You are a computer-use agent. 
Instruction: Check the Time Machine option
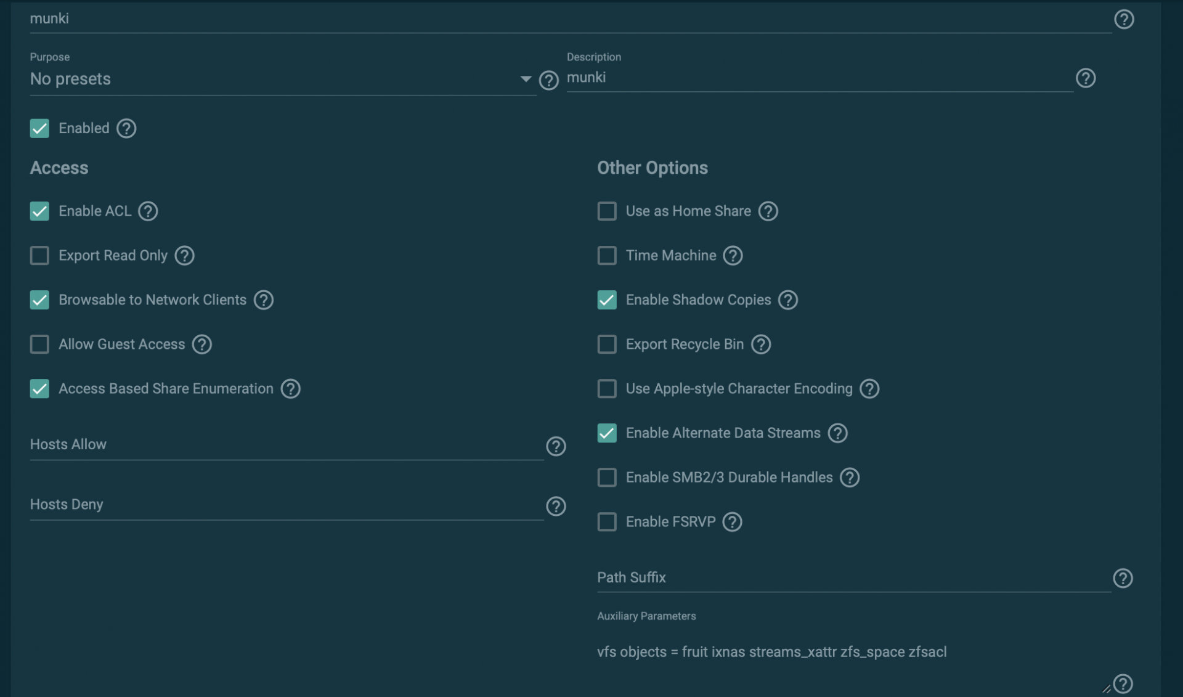[607, 255]
